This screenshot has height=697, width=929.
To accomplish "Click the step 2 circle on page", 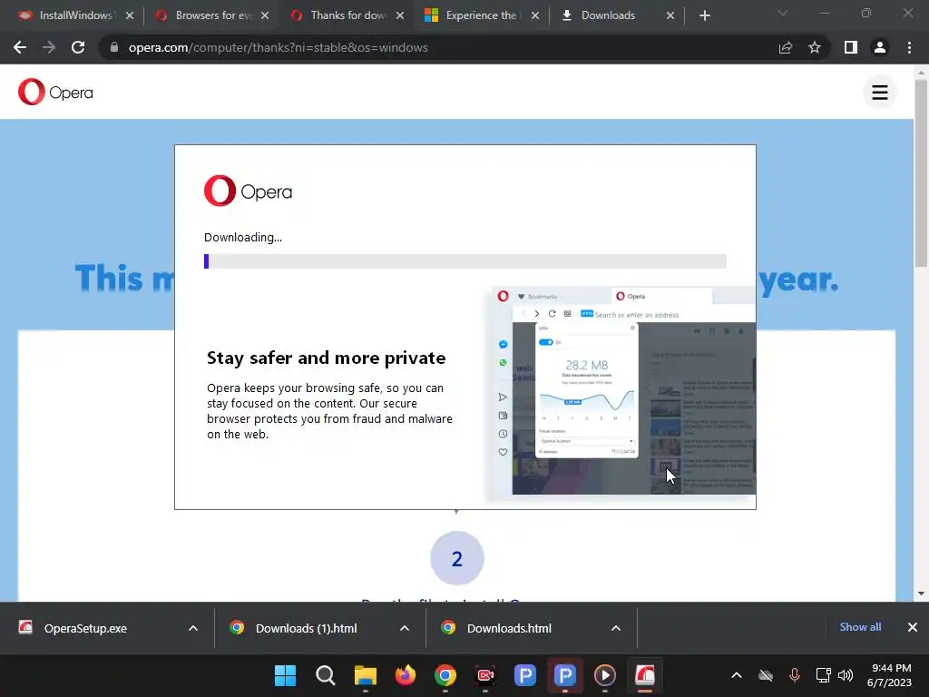I will point(457,558).
